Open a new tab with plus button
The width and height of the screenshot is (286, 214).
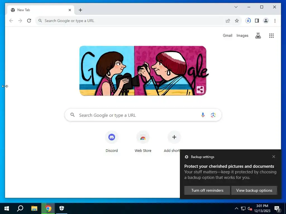click(80, 10)
